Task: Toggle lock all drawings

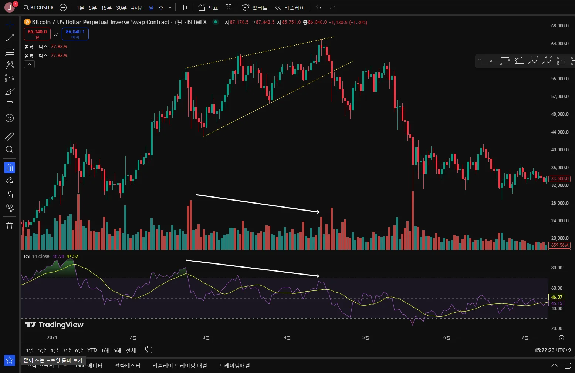Action: pyautogui.click(x=10, y=194)
